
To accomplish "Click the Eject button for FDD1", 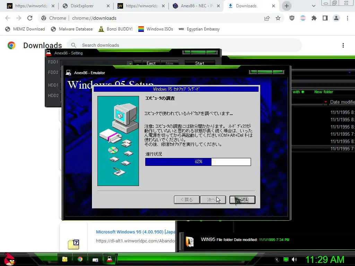I will (x=151, y=63).
